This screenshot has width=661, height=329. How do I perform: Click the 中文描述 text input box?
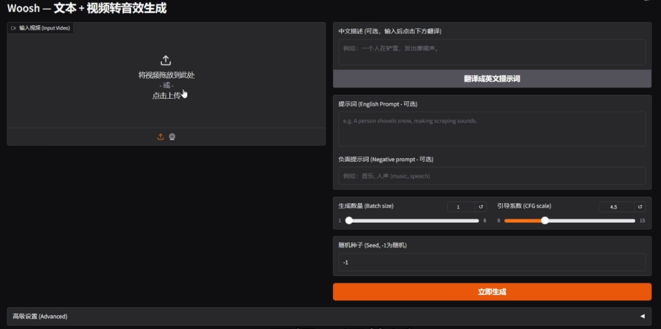coord(492,52)
